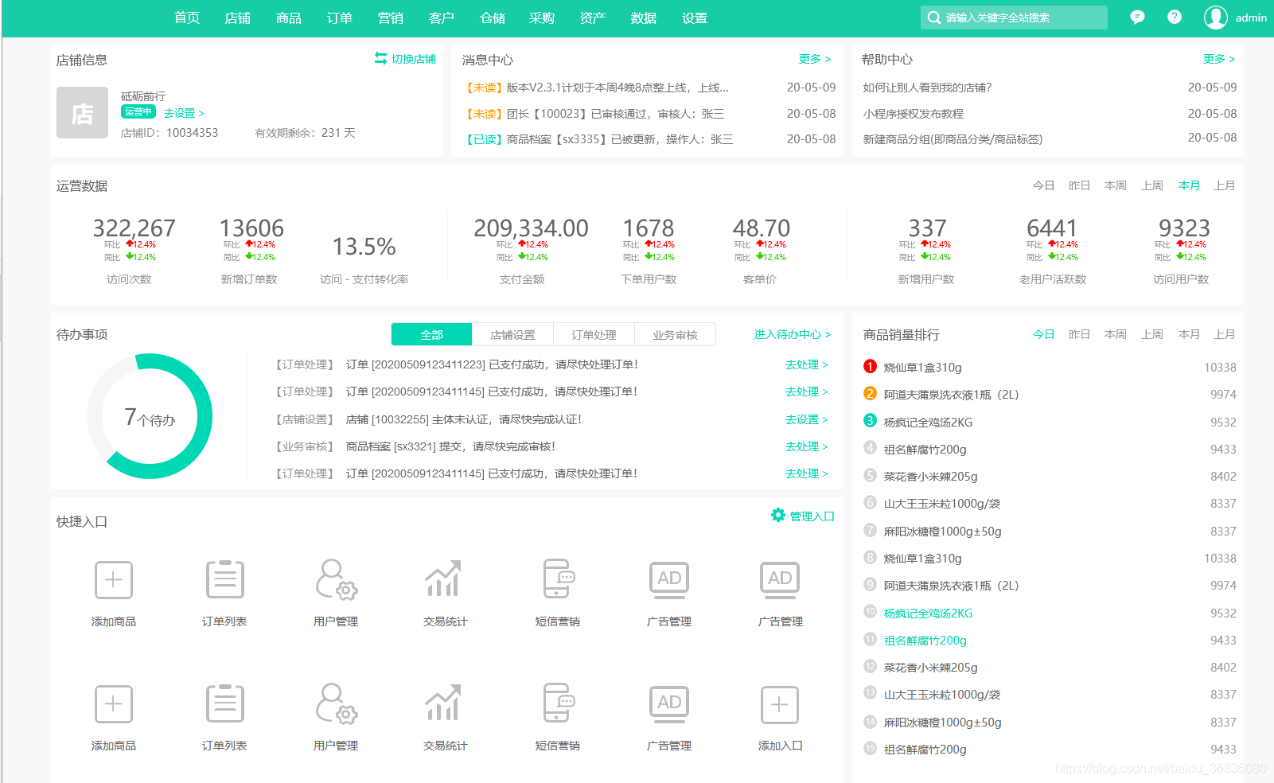The image size is (1274, 783).
Task: Open 采购 in top navigation
Action: coord(542,18)
